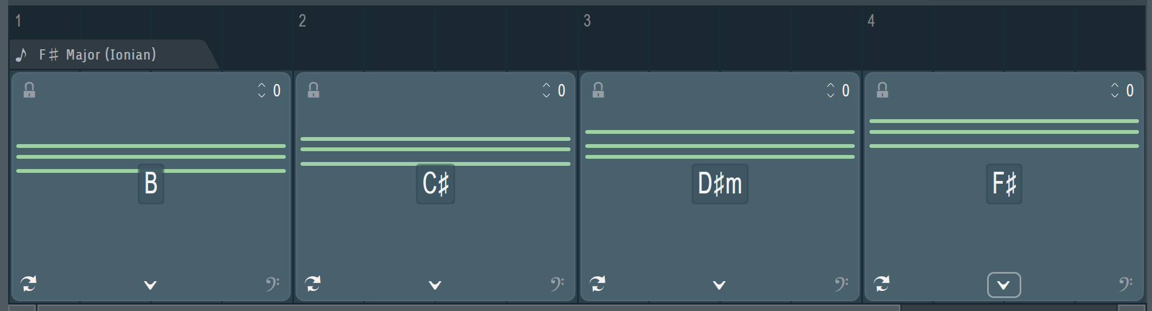Select the D♯m chord name label
1152x311 pixels.
[x=720, y=184]
